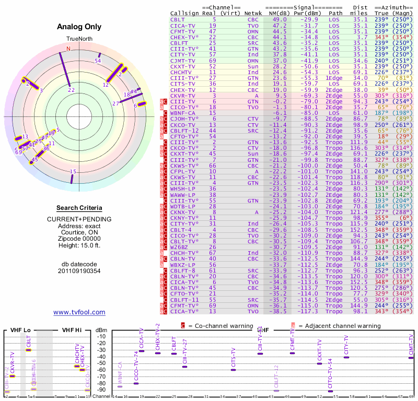Select the CBLFT-8 callsign text
The width and height of the screenshot is (418, 401).
(x=182, y=270)
